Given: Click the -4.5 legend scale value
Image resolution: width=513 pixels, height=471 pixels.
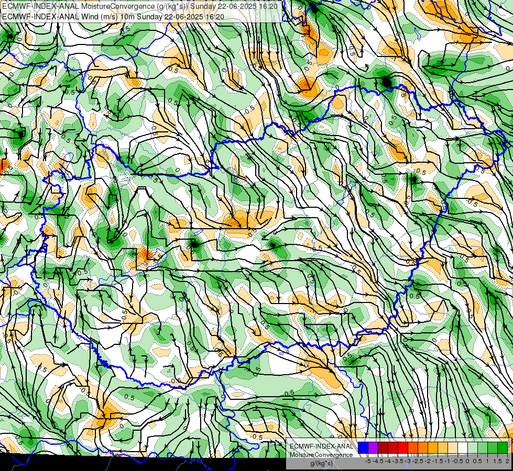Looking at the screenshot, I should [x=378, y=461].
